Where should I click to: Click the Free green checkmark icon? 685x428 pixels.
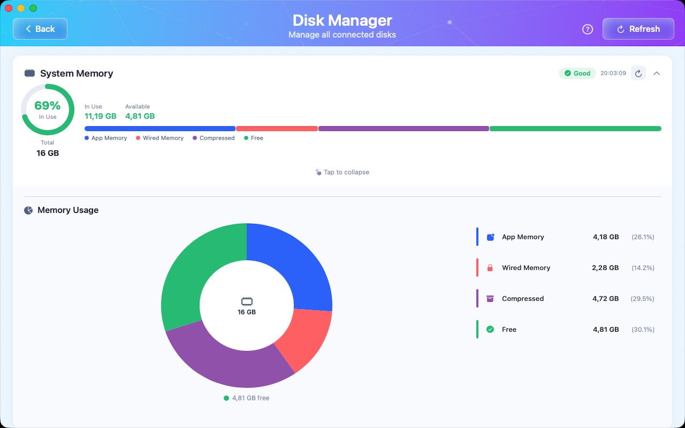490,330
